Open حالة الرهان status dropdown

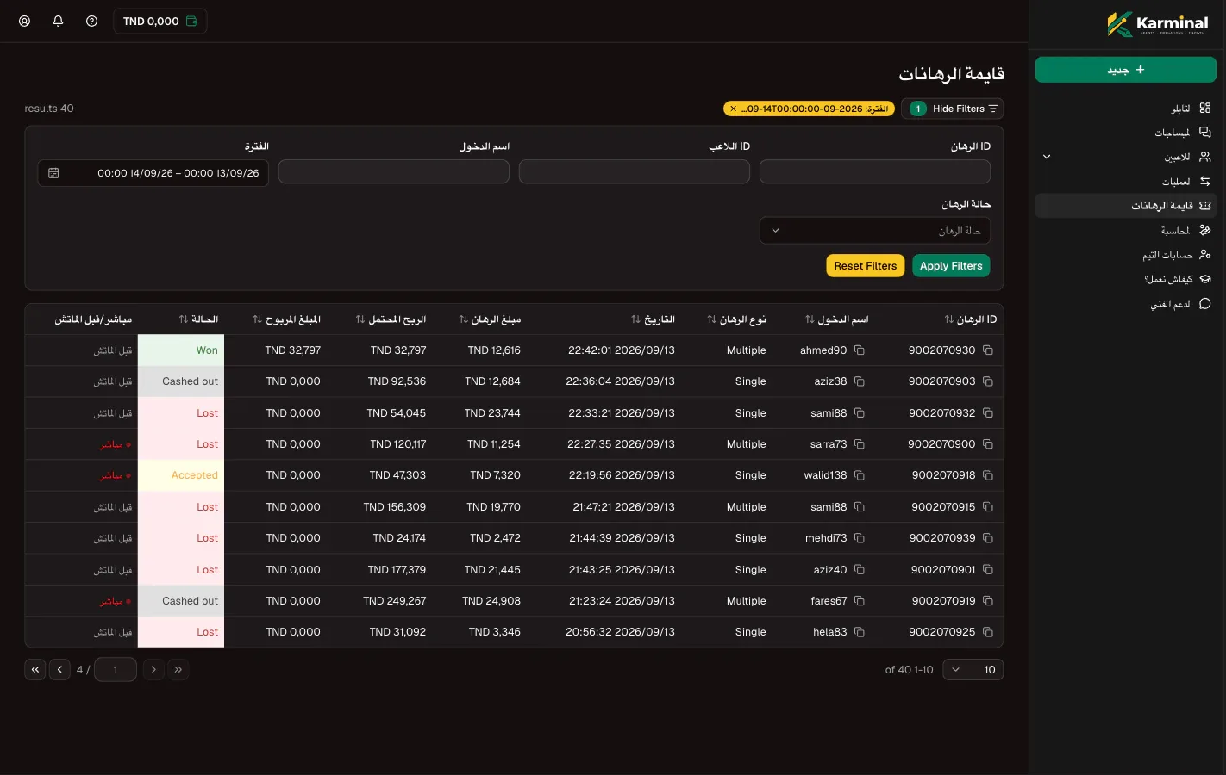coord(875,231)
